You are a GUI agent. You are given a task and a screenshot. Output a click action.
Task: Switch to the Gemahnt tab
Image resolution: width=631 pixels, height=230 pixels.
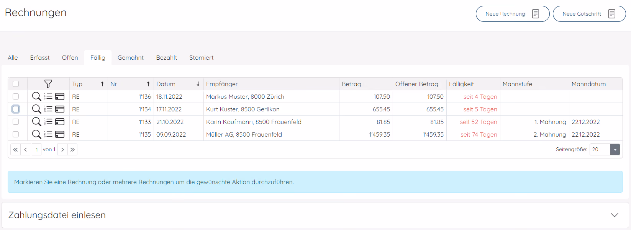pyautogui.click(x=131, y=57)
